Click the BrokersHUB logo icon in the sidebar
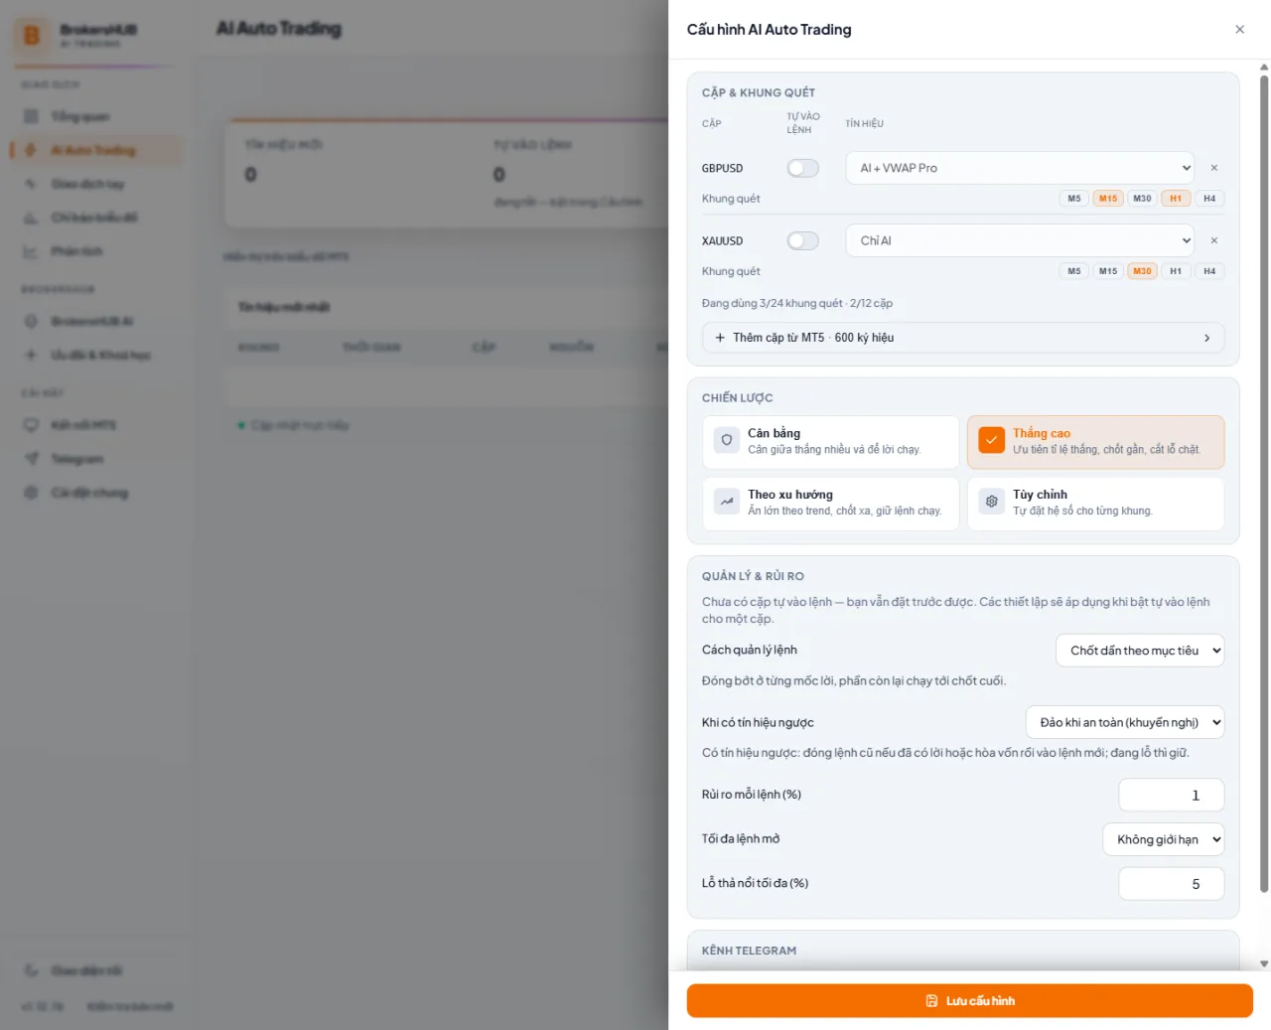Image resolution: width=1271 pixels, height=1030 pixels. [x=32, y=36]
